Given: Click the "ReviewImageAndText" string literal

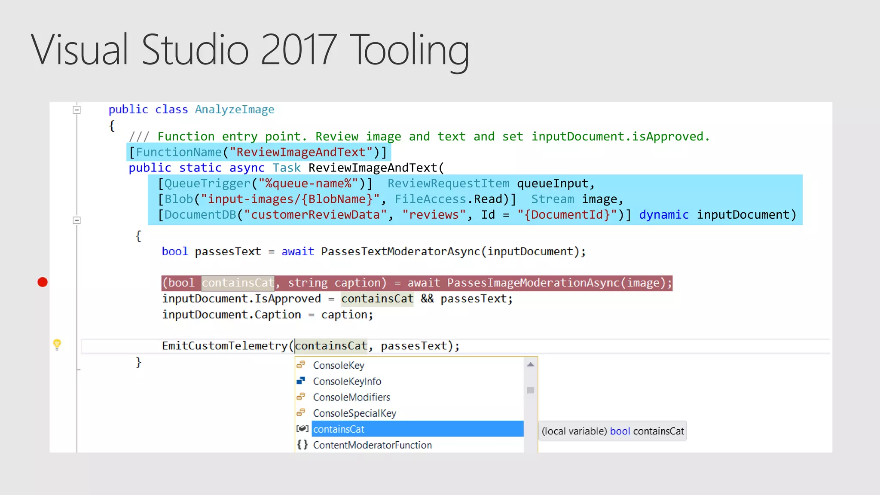Looking at the screenshot, I should click(x=301, y=152).
